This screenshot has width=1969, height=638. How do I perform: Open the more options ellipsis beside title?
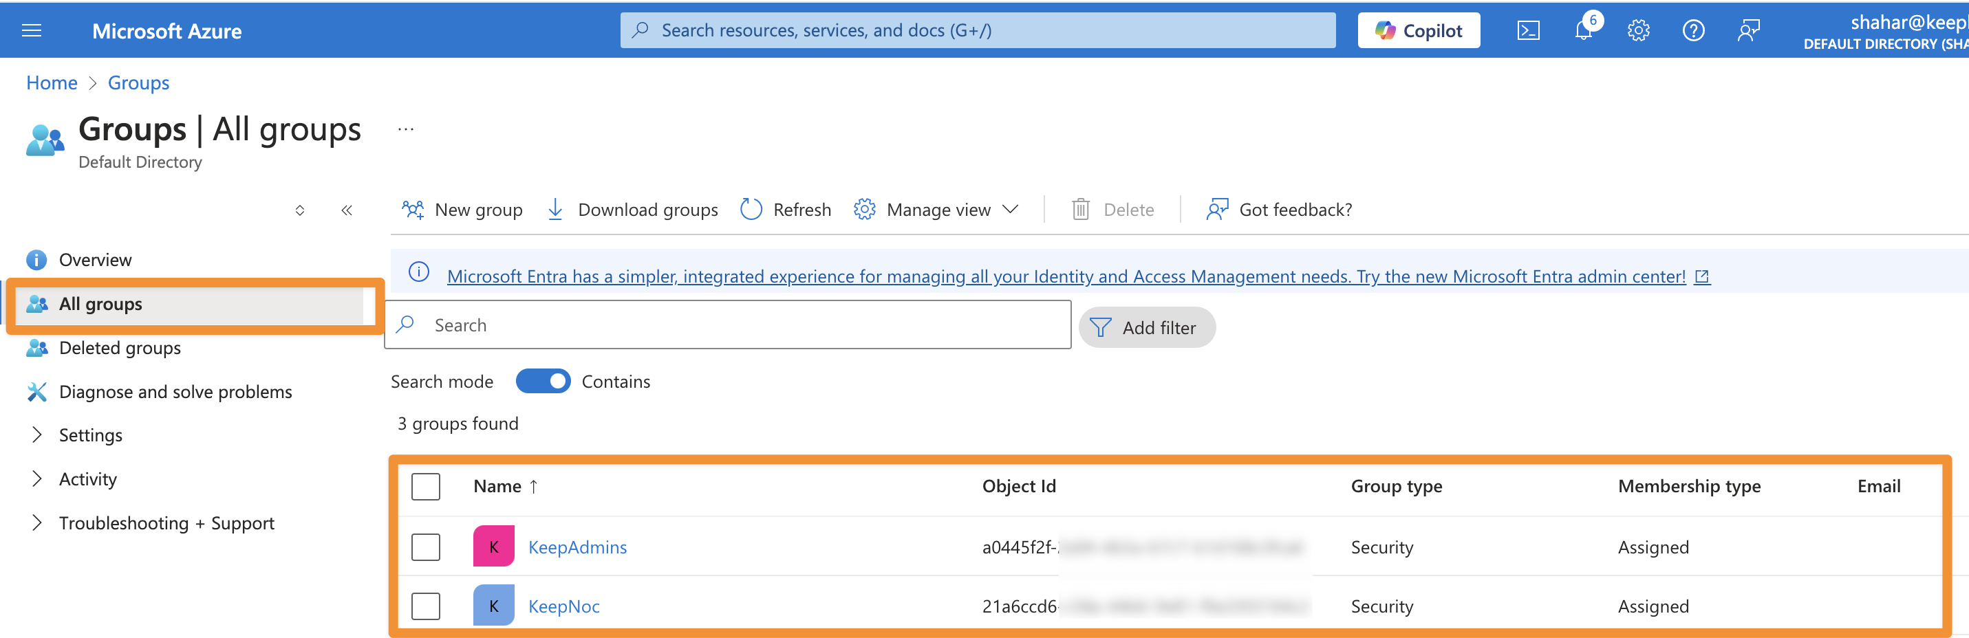pyautogui.click(x=406, y=129)
